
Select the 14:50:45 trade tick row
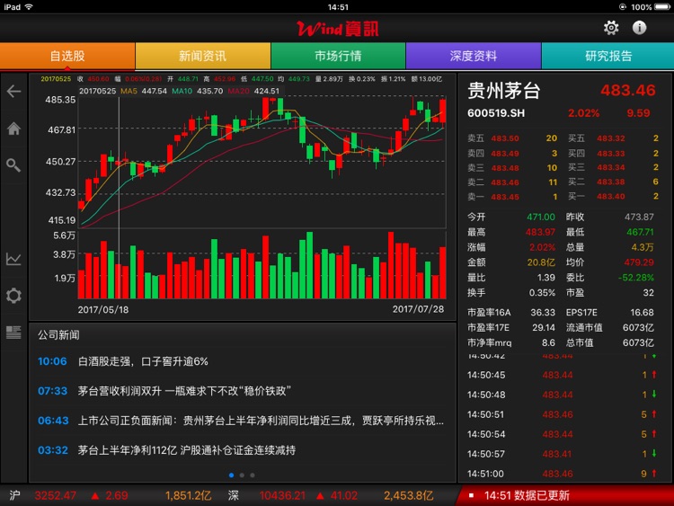click(563, 375)
